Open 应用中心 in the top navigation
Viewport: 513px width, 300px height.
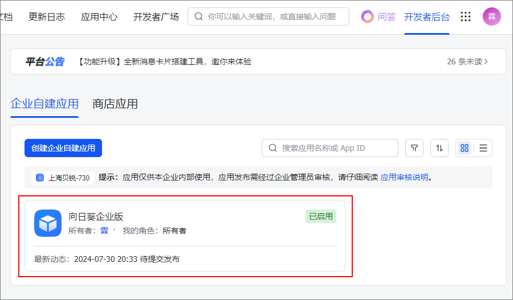point(99,17)
